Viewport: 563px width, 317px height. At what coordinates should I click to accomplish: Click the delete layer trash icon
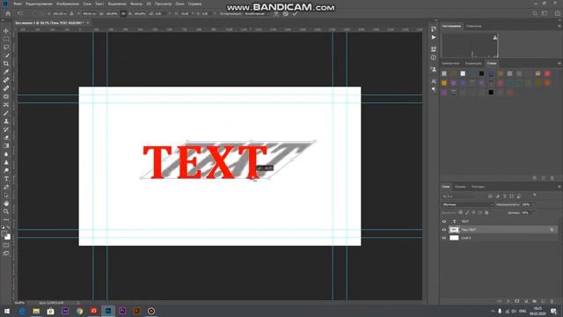click(552, 301)
